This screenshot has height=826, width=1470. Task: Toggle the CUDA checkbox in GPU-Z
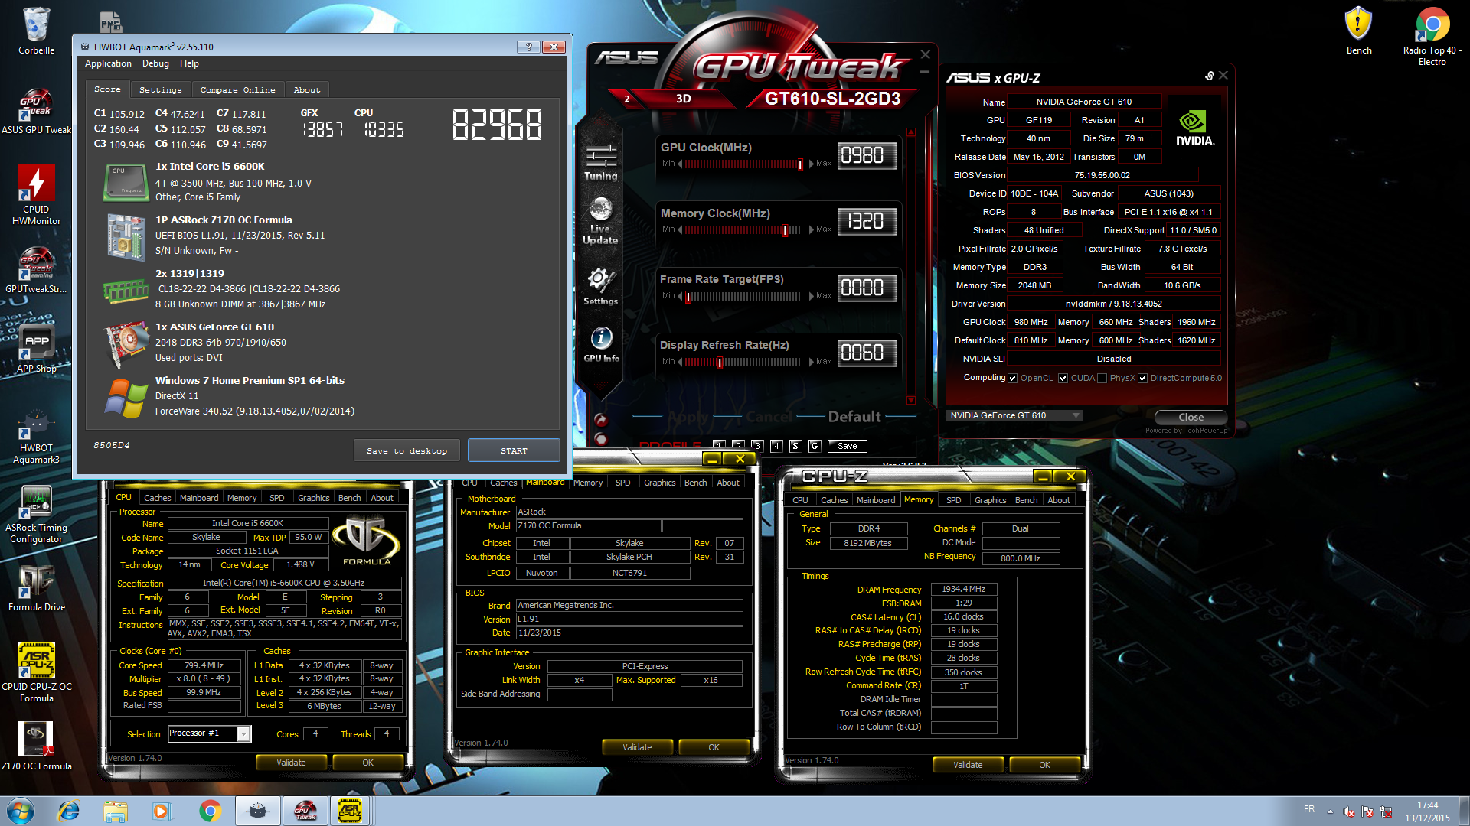1063,378
